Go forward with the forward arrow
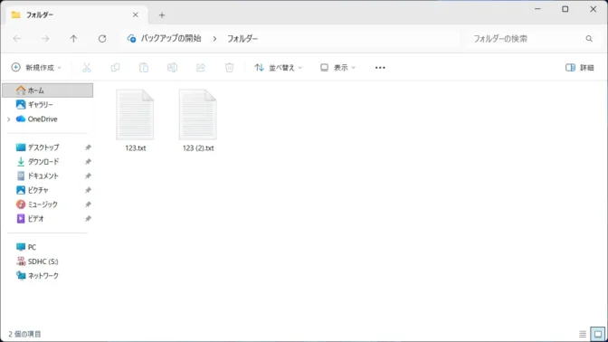608x342 pixels. click(45, 38)
